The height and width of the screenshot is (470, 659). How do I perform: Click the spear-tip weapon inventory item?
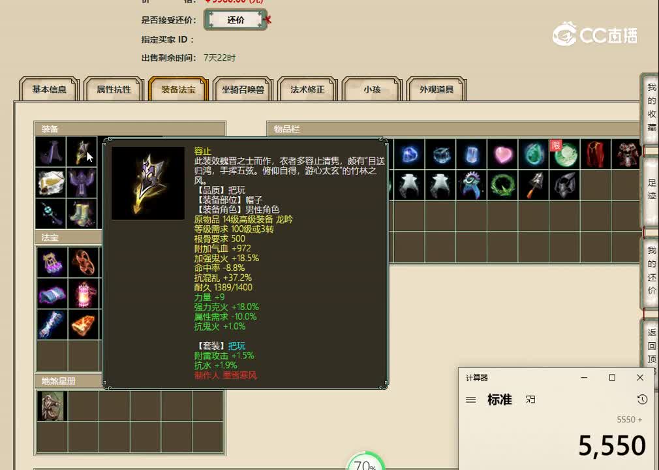pyautogui.click(x=534, y=185)
